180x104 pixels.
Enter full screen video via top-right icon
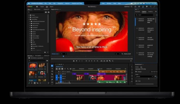(x=154, y=6)
